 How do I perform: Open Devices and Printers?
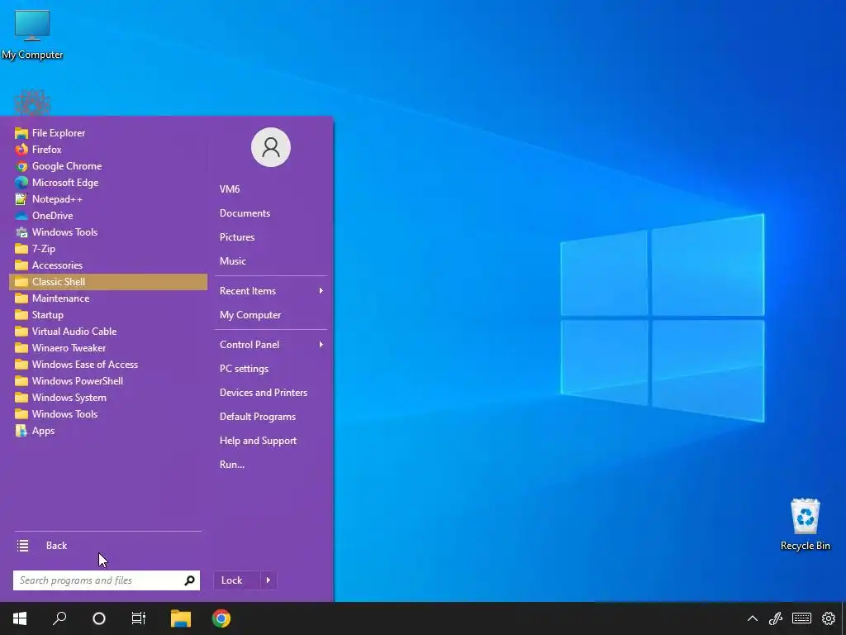point(270,393)
